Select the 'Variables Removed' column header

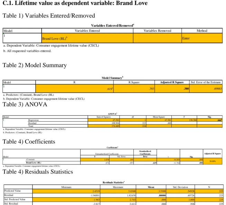click(157, 31)
